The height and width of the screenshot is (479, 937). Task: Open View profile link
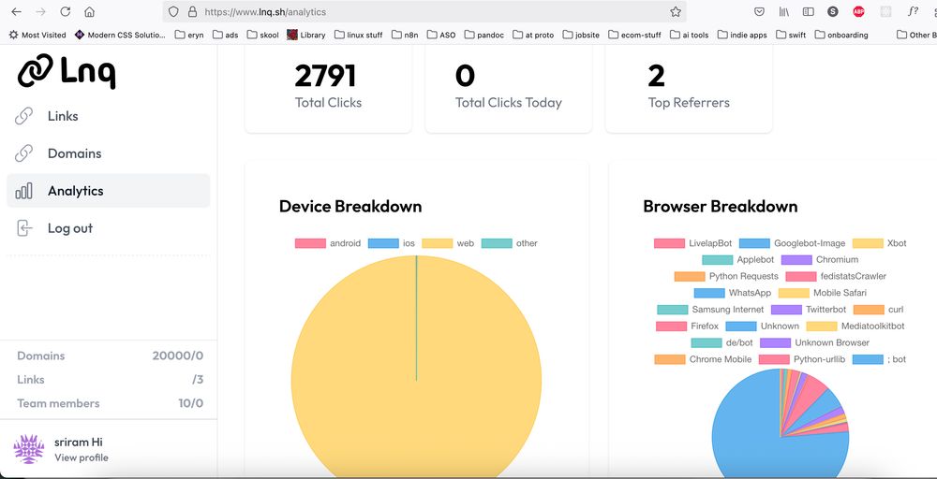pyautogui.click(x=82, y=457)
